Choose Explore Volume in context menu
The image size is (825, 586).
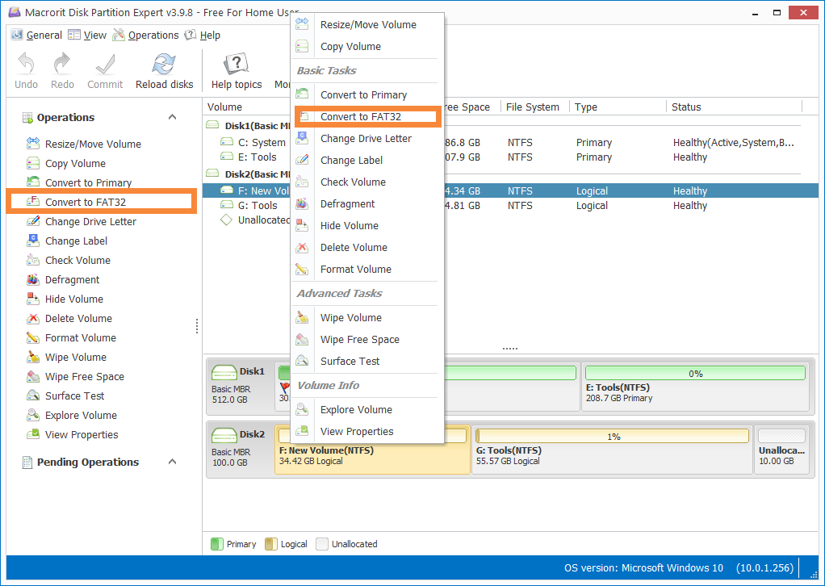coord(368,410)
